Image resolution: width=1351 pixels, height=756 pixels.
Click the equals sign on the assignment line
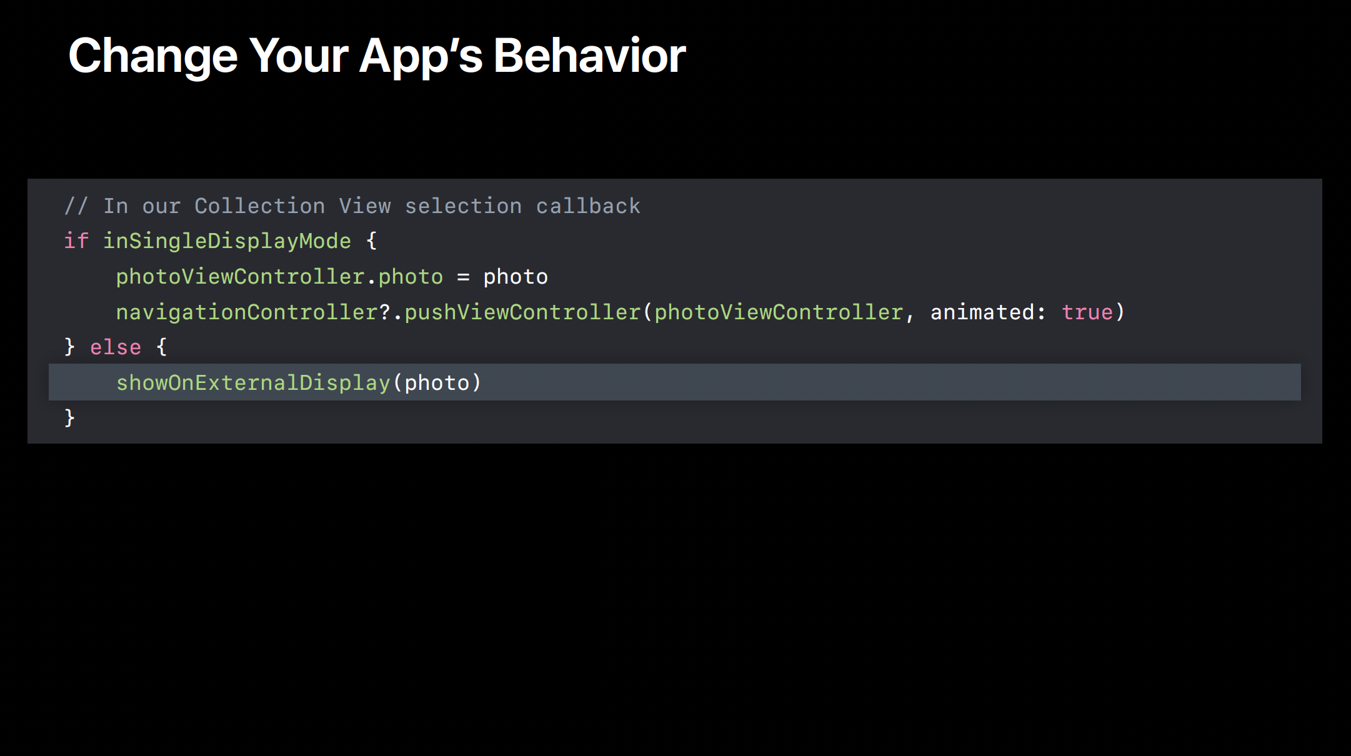(x=463, y=277)
